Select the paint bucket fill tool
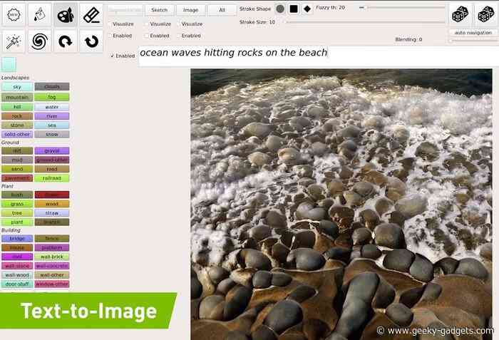Viewport: 499px width, 340px height. click(x=39, y=15)
